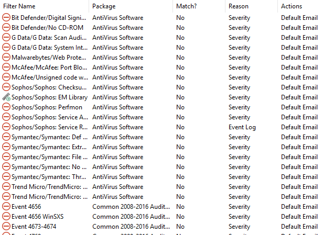Click red icon beside Event 4673-4674
Screen dimensions: 323x235
click(x=6, y=226)
